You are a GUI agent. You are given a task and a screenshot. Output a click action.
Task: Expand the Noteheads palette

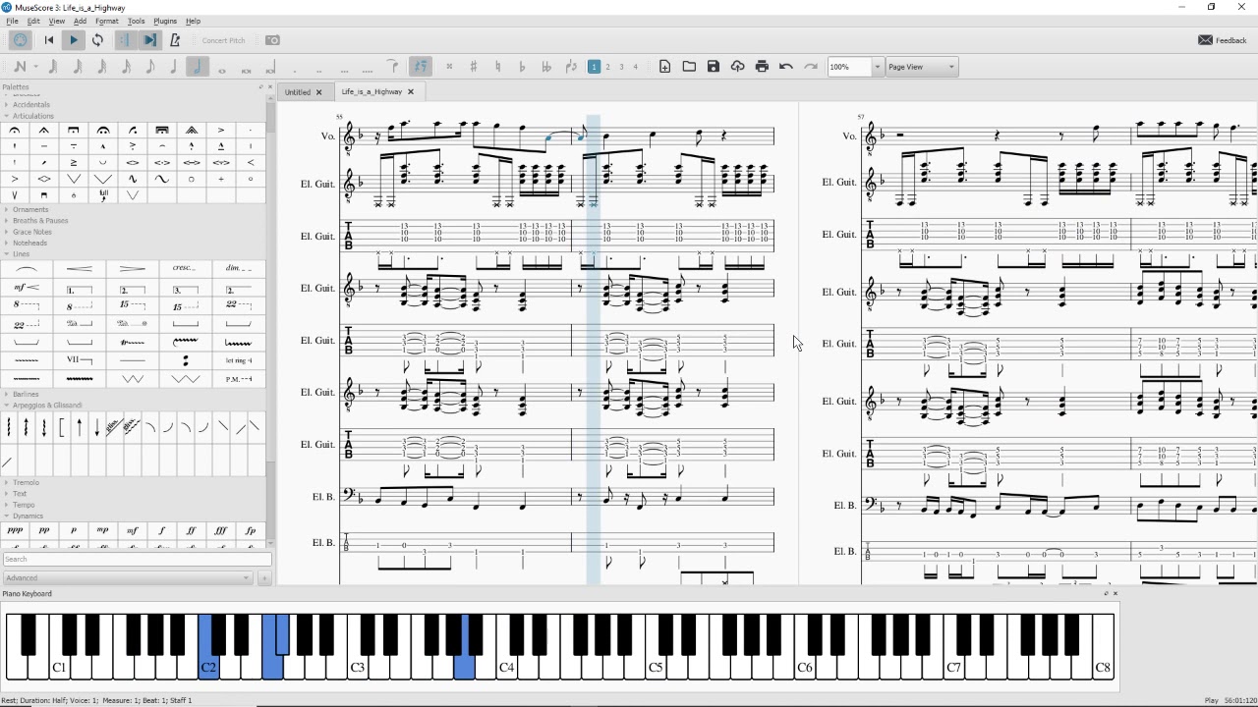coord(29,243)
